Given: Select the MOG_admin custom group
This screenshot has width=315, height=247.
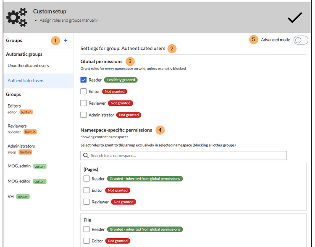Looking at the screenshot, I should tap(19, 166).
